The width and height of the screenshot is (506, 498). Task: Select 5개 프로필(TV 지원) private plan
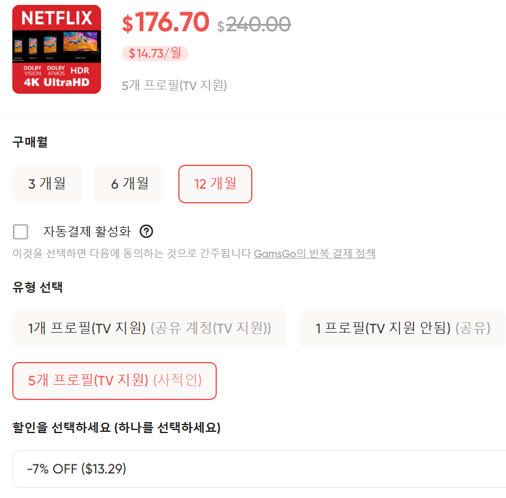(x=114, y=381)
